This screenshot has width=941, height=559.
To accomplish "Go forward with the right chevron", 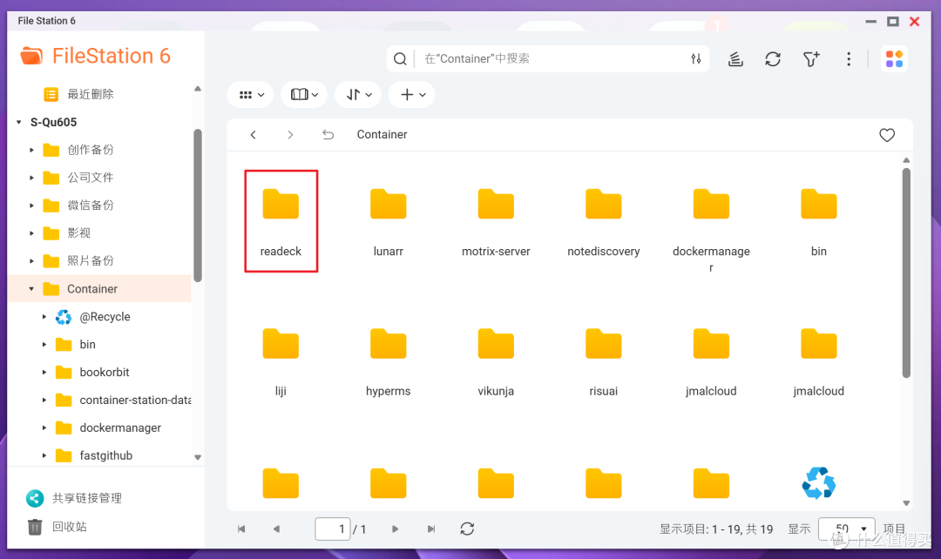I will [290, 134].
